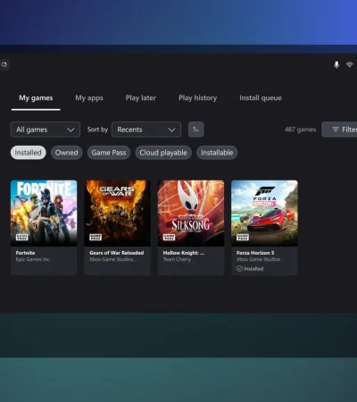This screenshot has height=402, width=357.
Task: Toggle the Owned filter chip
Action: [x=67, y=153]
